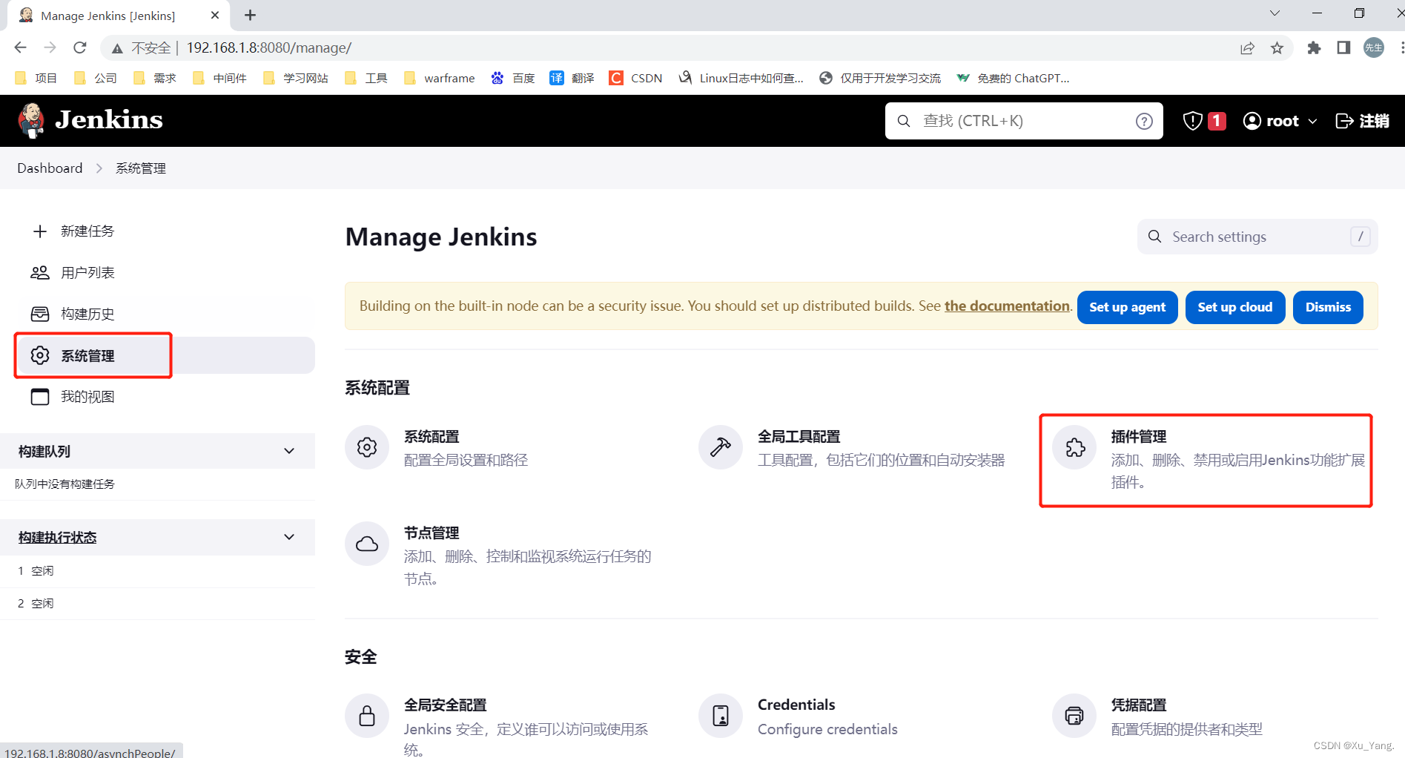The image size is (1405, 758).
Task: Click the 注销 logout button
Action: [1362, 121]
